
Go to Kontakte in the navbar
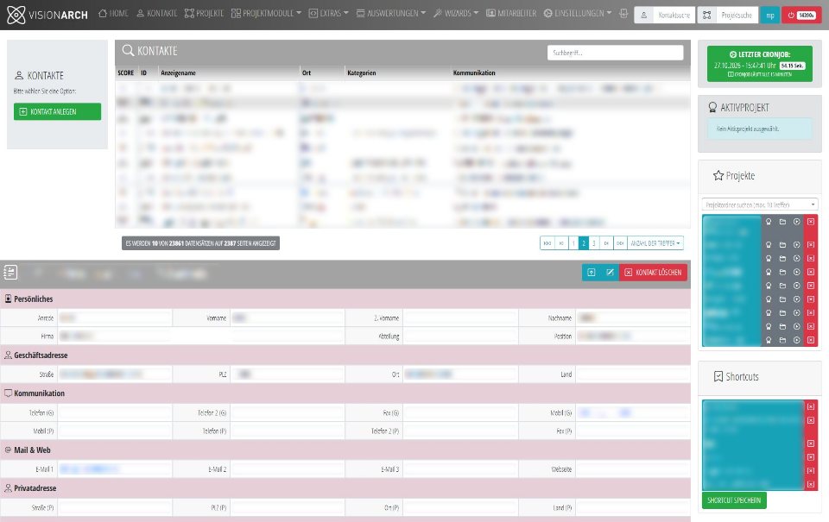coord(156,13)
